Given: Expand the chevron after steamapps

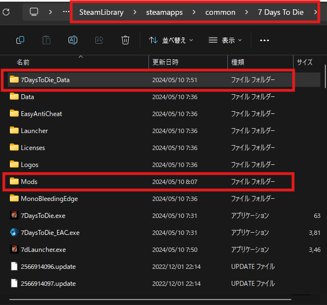Looking at the screenshot, I should click(194, 12).
